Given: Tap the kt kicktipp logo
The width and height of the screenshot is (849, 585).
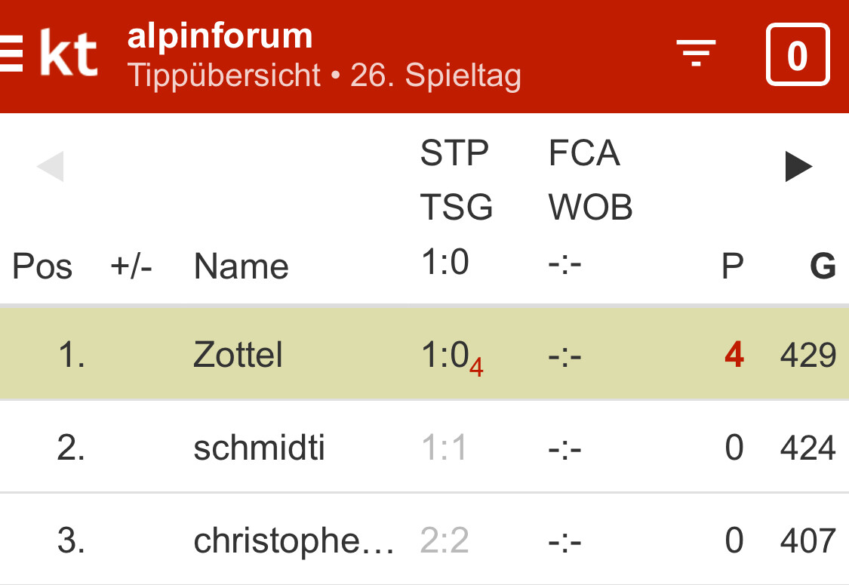Looking at the screenshot, I should (x=69, y=54).
